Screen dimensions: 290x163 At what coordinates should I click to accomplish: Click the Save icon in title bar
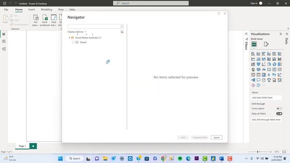coord(5,3)
